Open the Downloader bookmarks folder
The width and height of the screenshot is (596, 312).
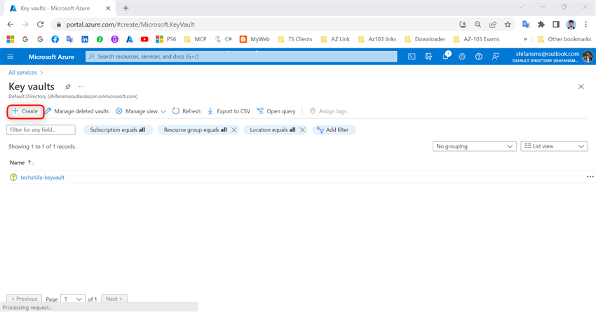[x=425, y=39]
